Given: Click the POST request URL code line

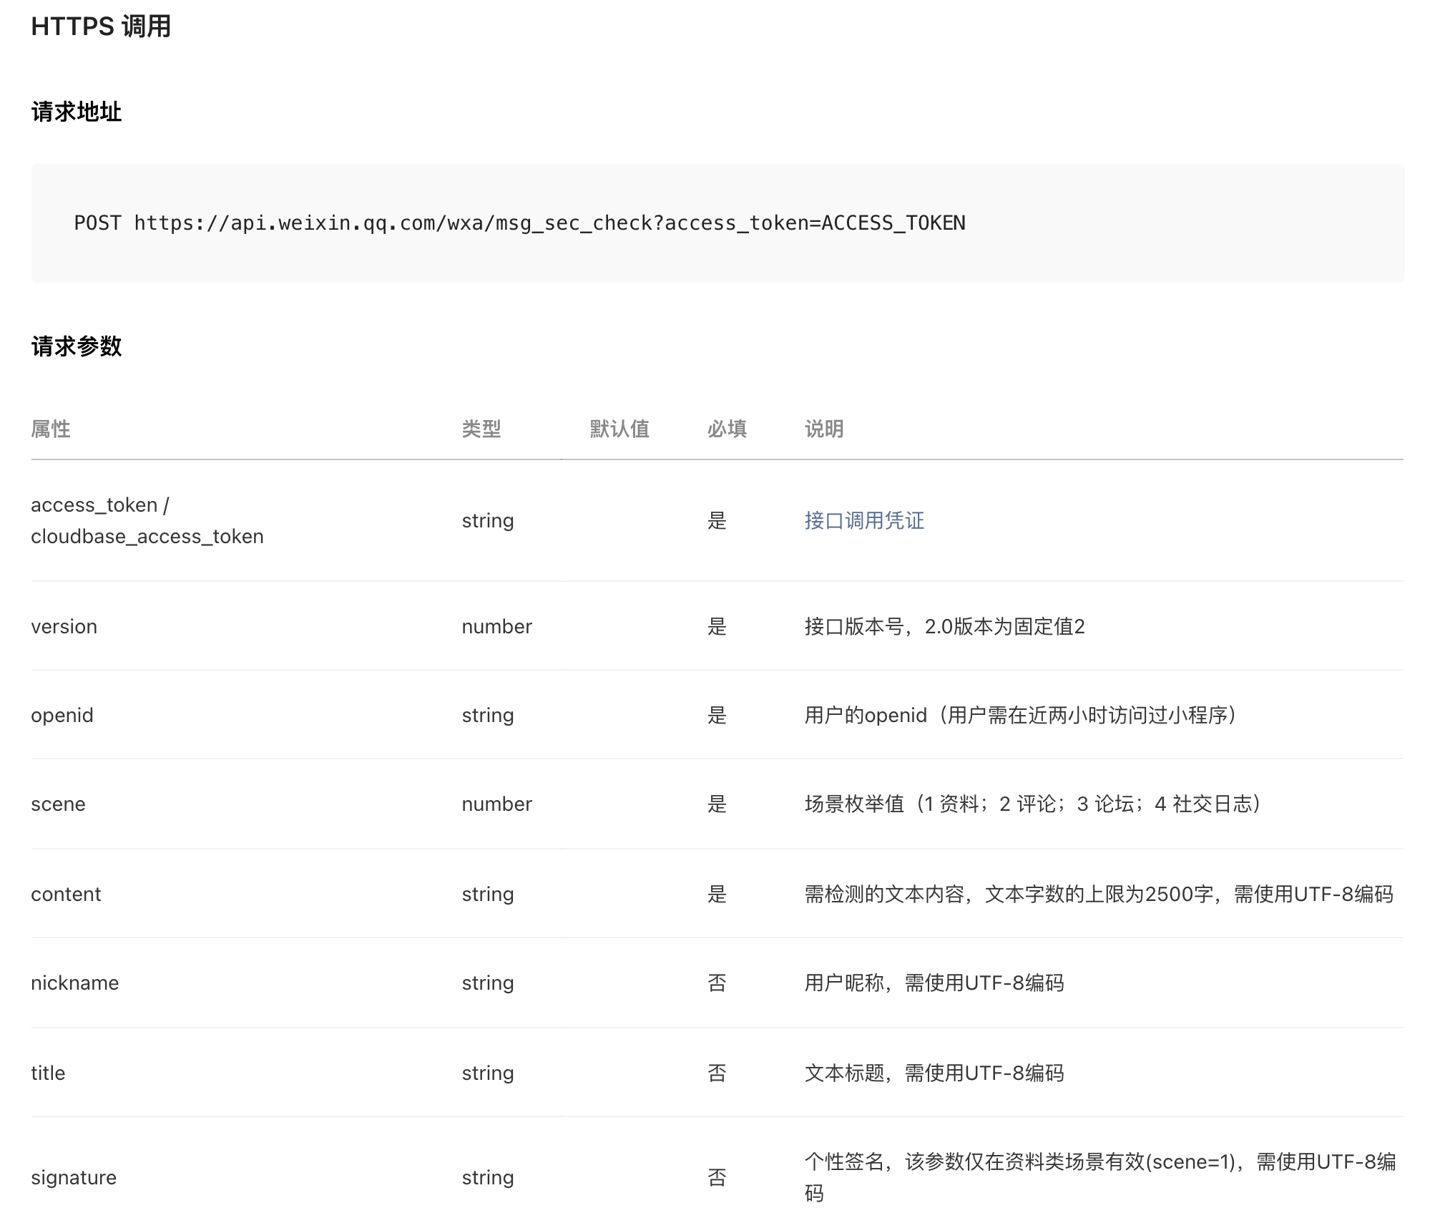Looking at the screenshot, I should [519, 223].
